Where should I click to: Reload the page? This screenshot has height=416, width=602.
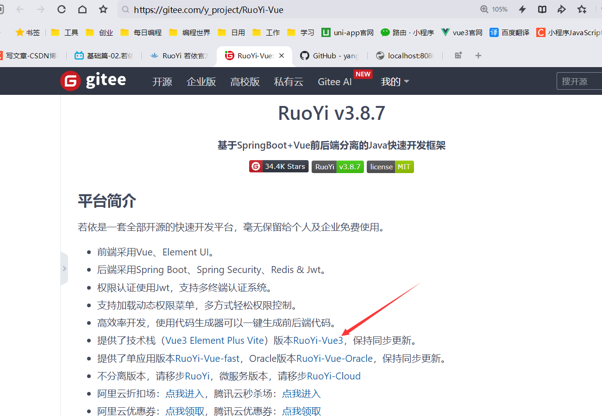(61, 9)
